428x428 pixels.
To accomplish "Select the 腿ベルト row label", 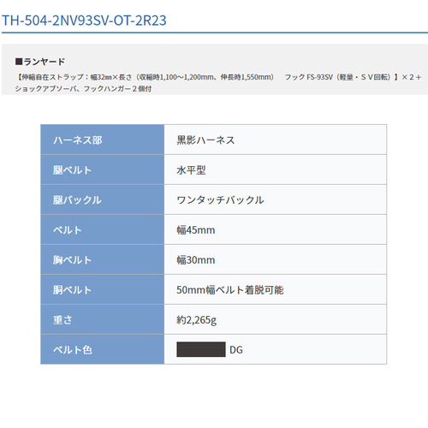I will [72, 170].
